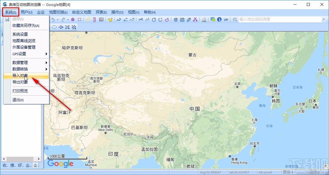This screenshot has height=175, width=329.
Task: Click the magnifier search icon
Action: tap(234, 19)
